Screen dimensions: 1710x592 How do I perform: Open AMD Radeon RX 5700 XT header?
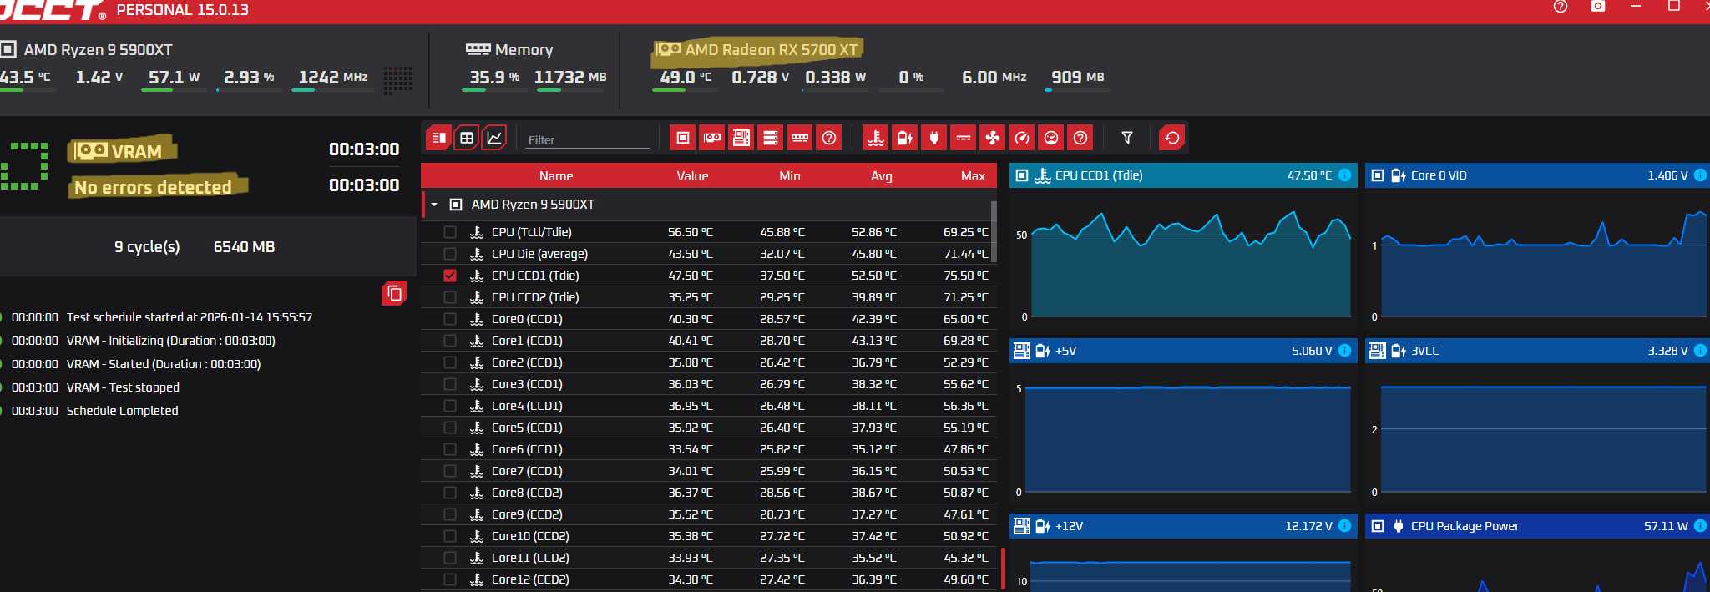coord(758,50)
